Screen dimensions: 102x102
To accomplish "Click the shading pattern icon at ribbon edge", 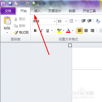I will tap(101, 31).
